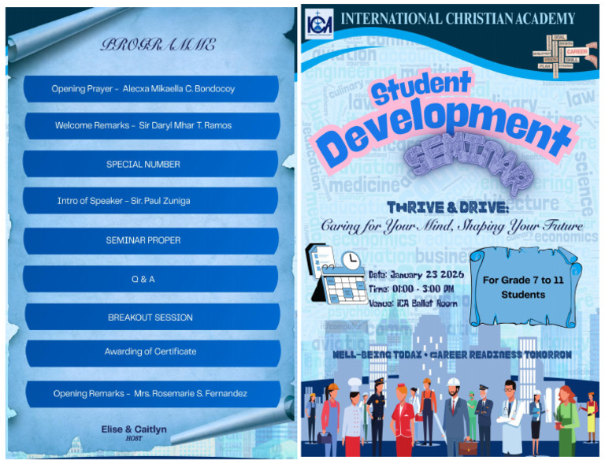
Task: Click the 'HOST' label under names
Action: click(x=134, y=439)
